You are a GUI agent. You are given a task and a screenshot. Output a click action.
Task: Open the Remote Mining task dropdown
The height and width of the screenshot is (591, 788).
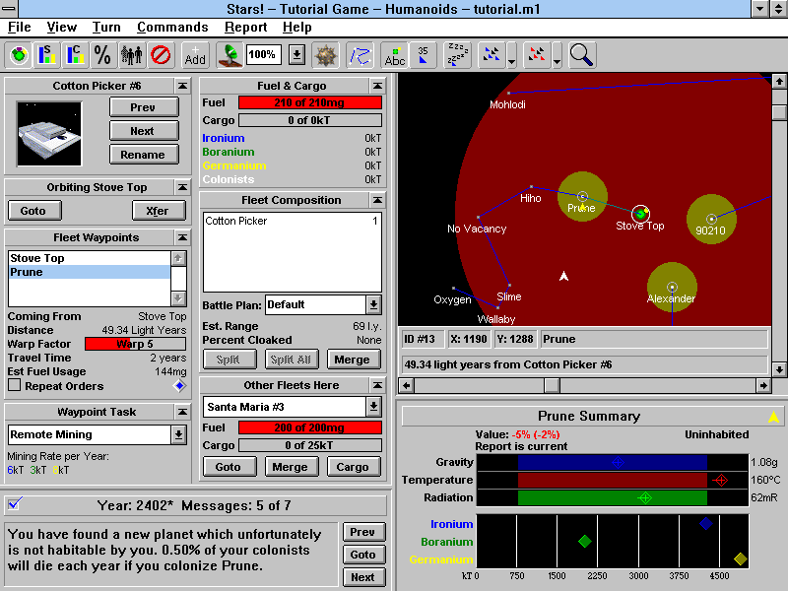click(x=178, y=434)
